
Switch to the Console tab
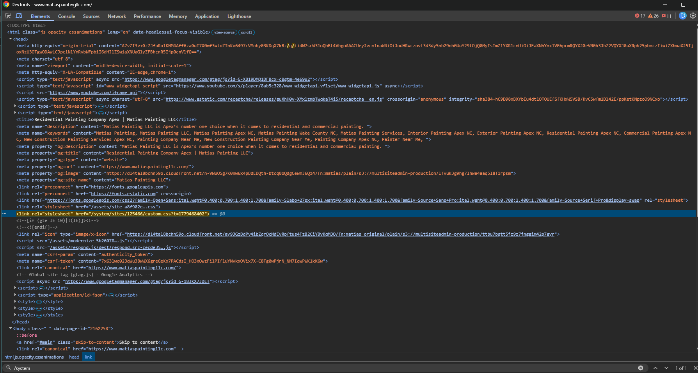click(x=66, y=16)
